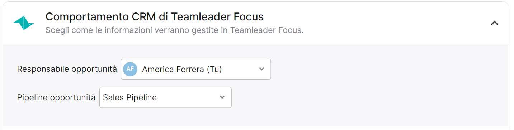The image size is (514, 130).
Task: Open the Pipeline opportunità combo box
Action: pyautogui.click(x=165, y=97)
